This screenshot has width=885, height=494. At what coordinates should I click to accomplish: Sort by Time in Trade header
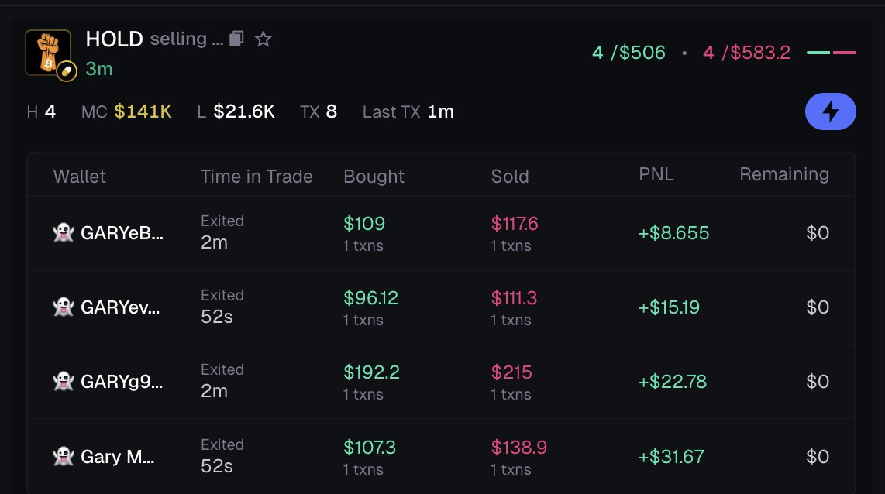(257, 177)
